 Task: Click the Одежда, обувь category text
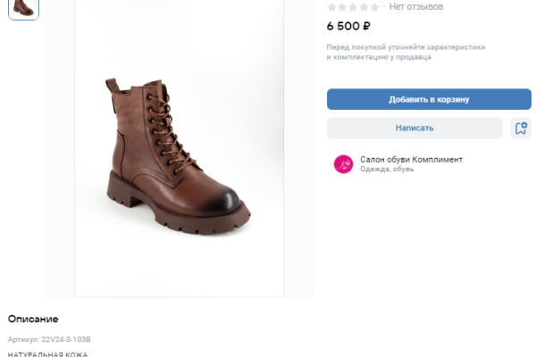point(387,170)
